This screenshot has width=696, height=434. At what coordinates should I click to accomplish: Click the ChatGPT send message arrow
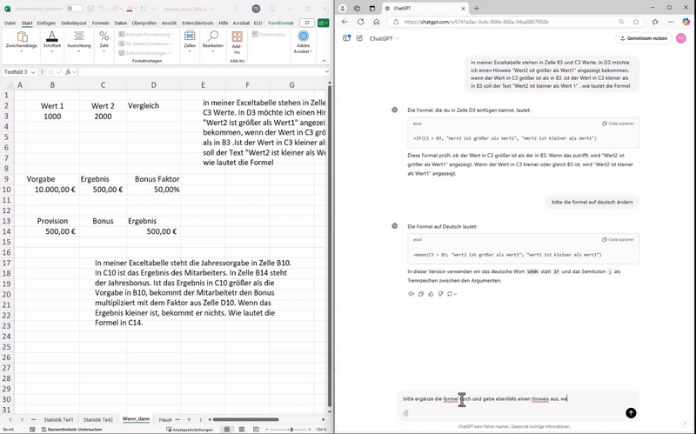[x=631, y=413]
